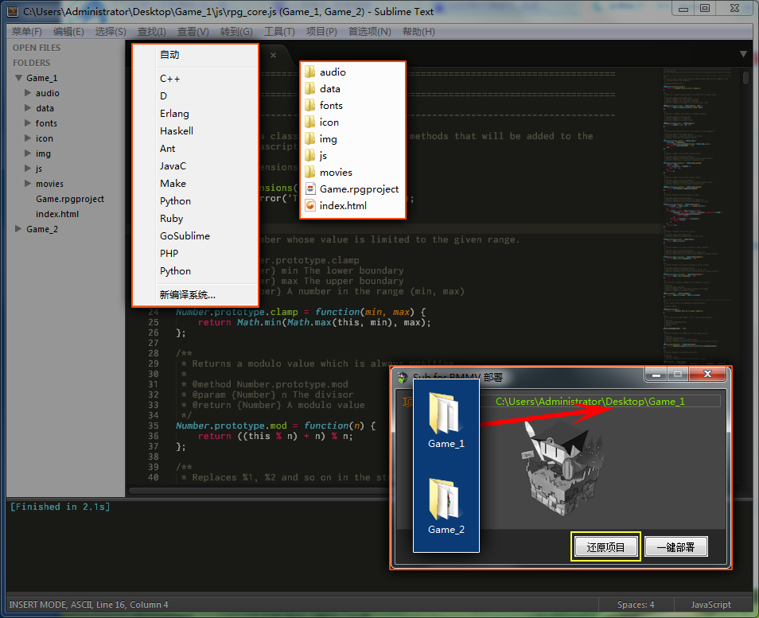The image size is (759, 618).
Task: Click the project path field in deploy dialog
Action: point(600,401)
